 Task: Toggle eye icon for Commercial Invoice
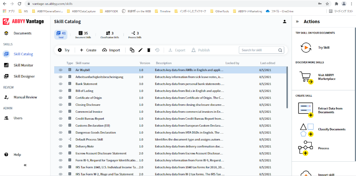click(x=60, y=112)
